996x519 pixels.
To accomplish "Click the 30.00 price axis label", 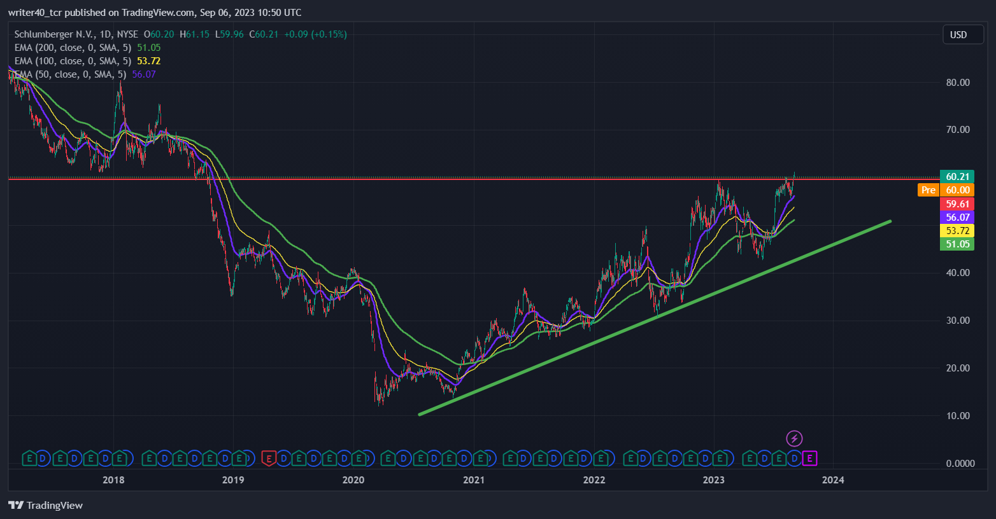I will click(x=958, y=321).
